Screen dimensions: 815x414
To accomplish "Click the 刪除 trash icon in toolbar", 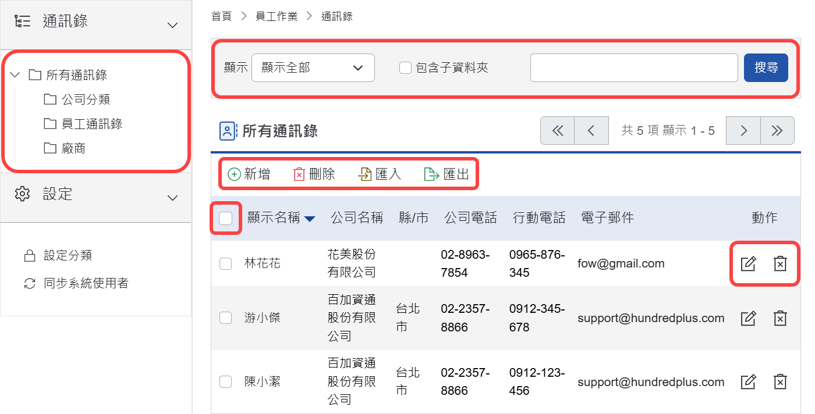I will [x=299, y=174].
